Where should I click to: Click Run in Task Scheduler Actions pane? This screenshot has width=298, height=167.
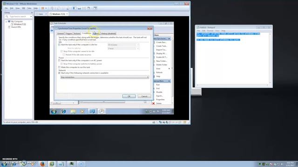[x=158, y=85]
